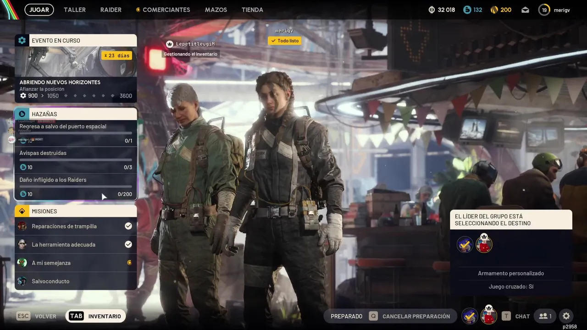Viewport: 587px width, 330px height.
Task: Open the CHAT button
Action: 516,316
